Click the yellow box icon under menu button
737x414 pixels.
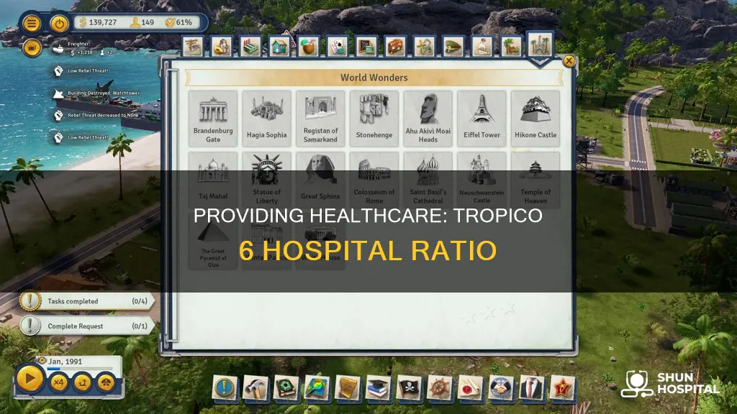(x=32, y=48)
